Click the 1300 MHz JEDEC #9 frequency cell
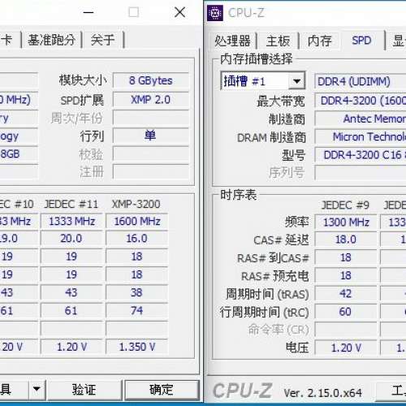This screenshot has height=406, width=406. point(346,222)
